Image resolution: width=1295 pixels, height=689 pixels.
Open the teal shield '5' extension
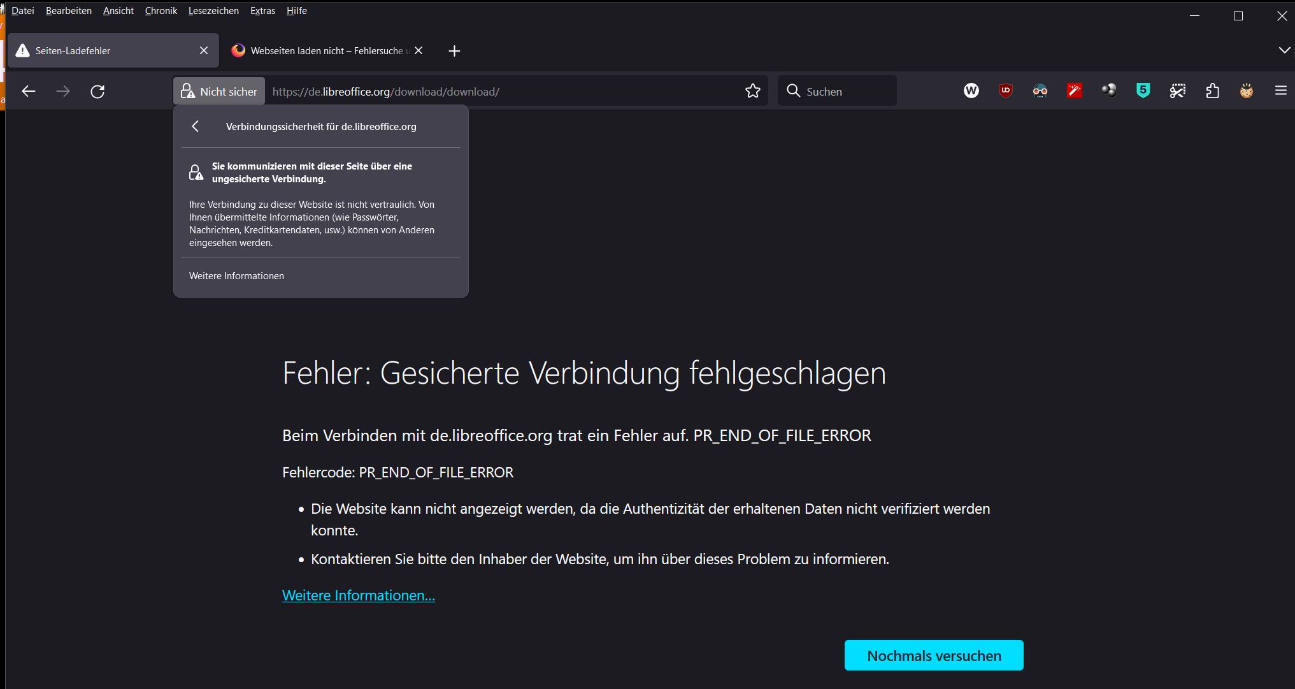[1143, 91]
